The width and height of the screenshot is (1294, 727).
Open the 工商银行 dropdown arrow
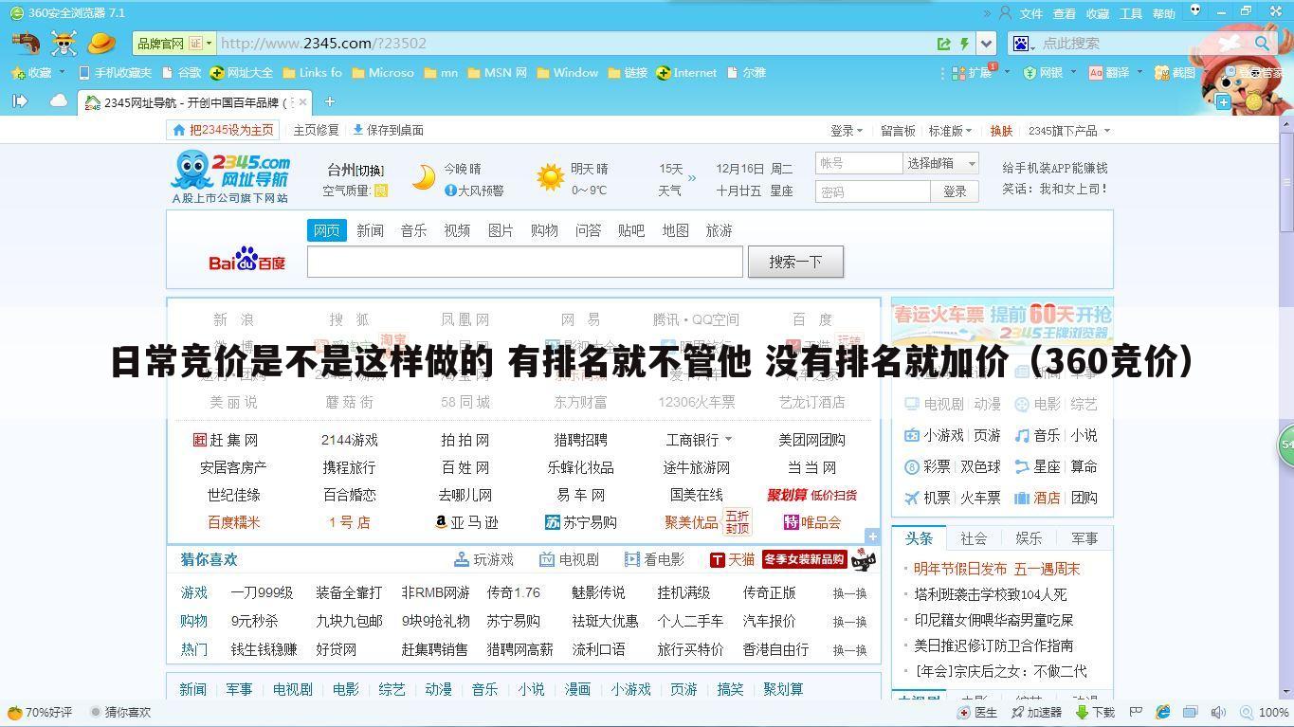tap(728, 440)
